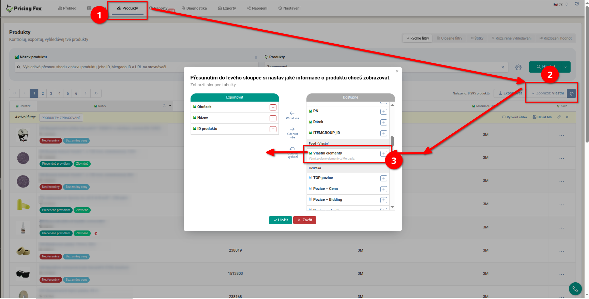This screenshot has width=589, height=299.
Task: Add Vlastní elementy to exported columns
Action: pos(383,154)
